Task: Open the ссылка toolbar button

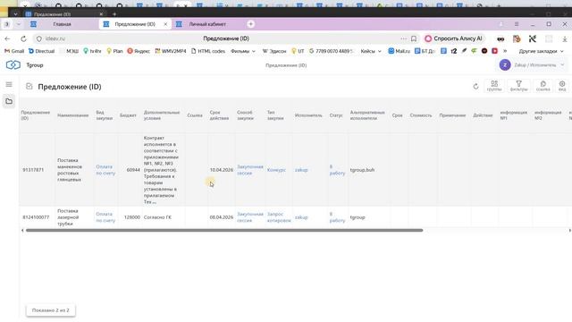Action: [543, 86]
